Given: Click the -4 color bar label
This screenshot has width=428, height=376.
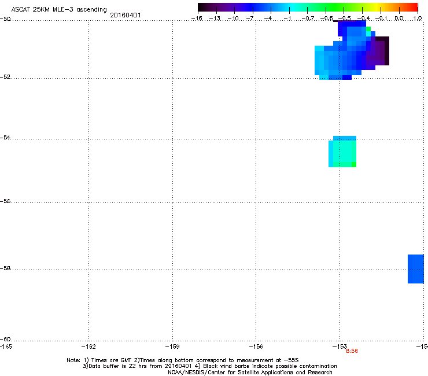Looking at the screenshot, I should 268,19.
